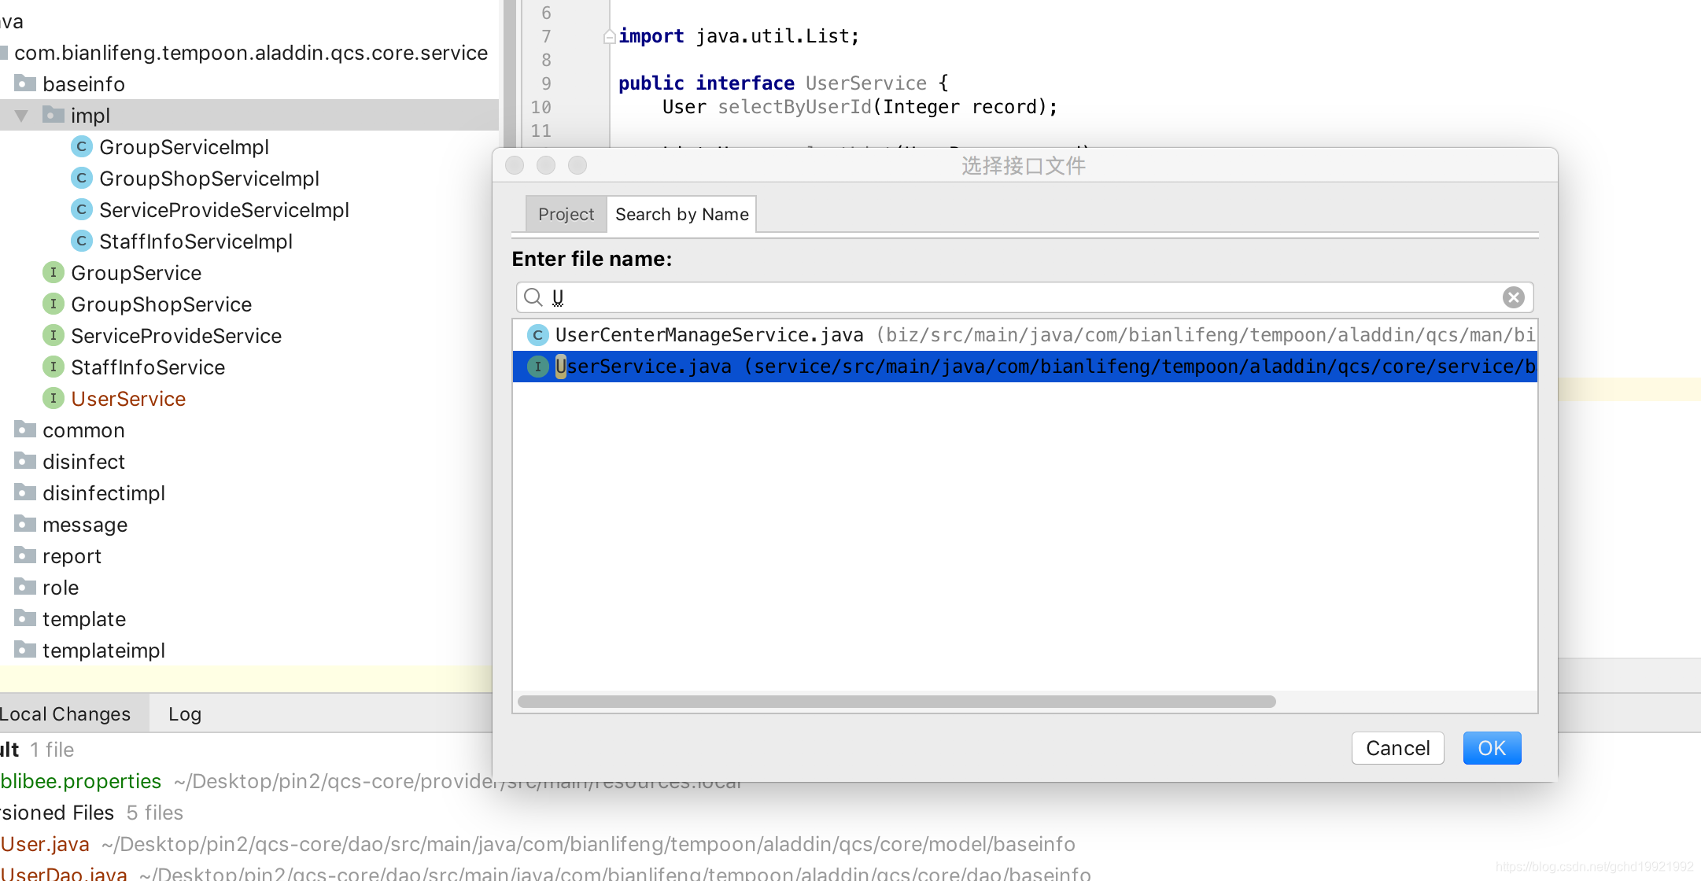Select StaffInfoServiceImpl in project tree
1701x881 pixels.
click(x=196, y=241)
